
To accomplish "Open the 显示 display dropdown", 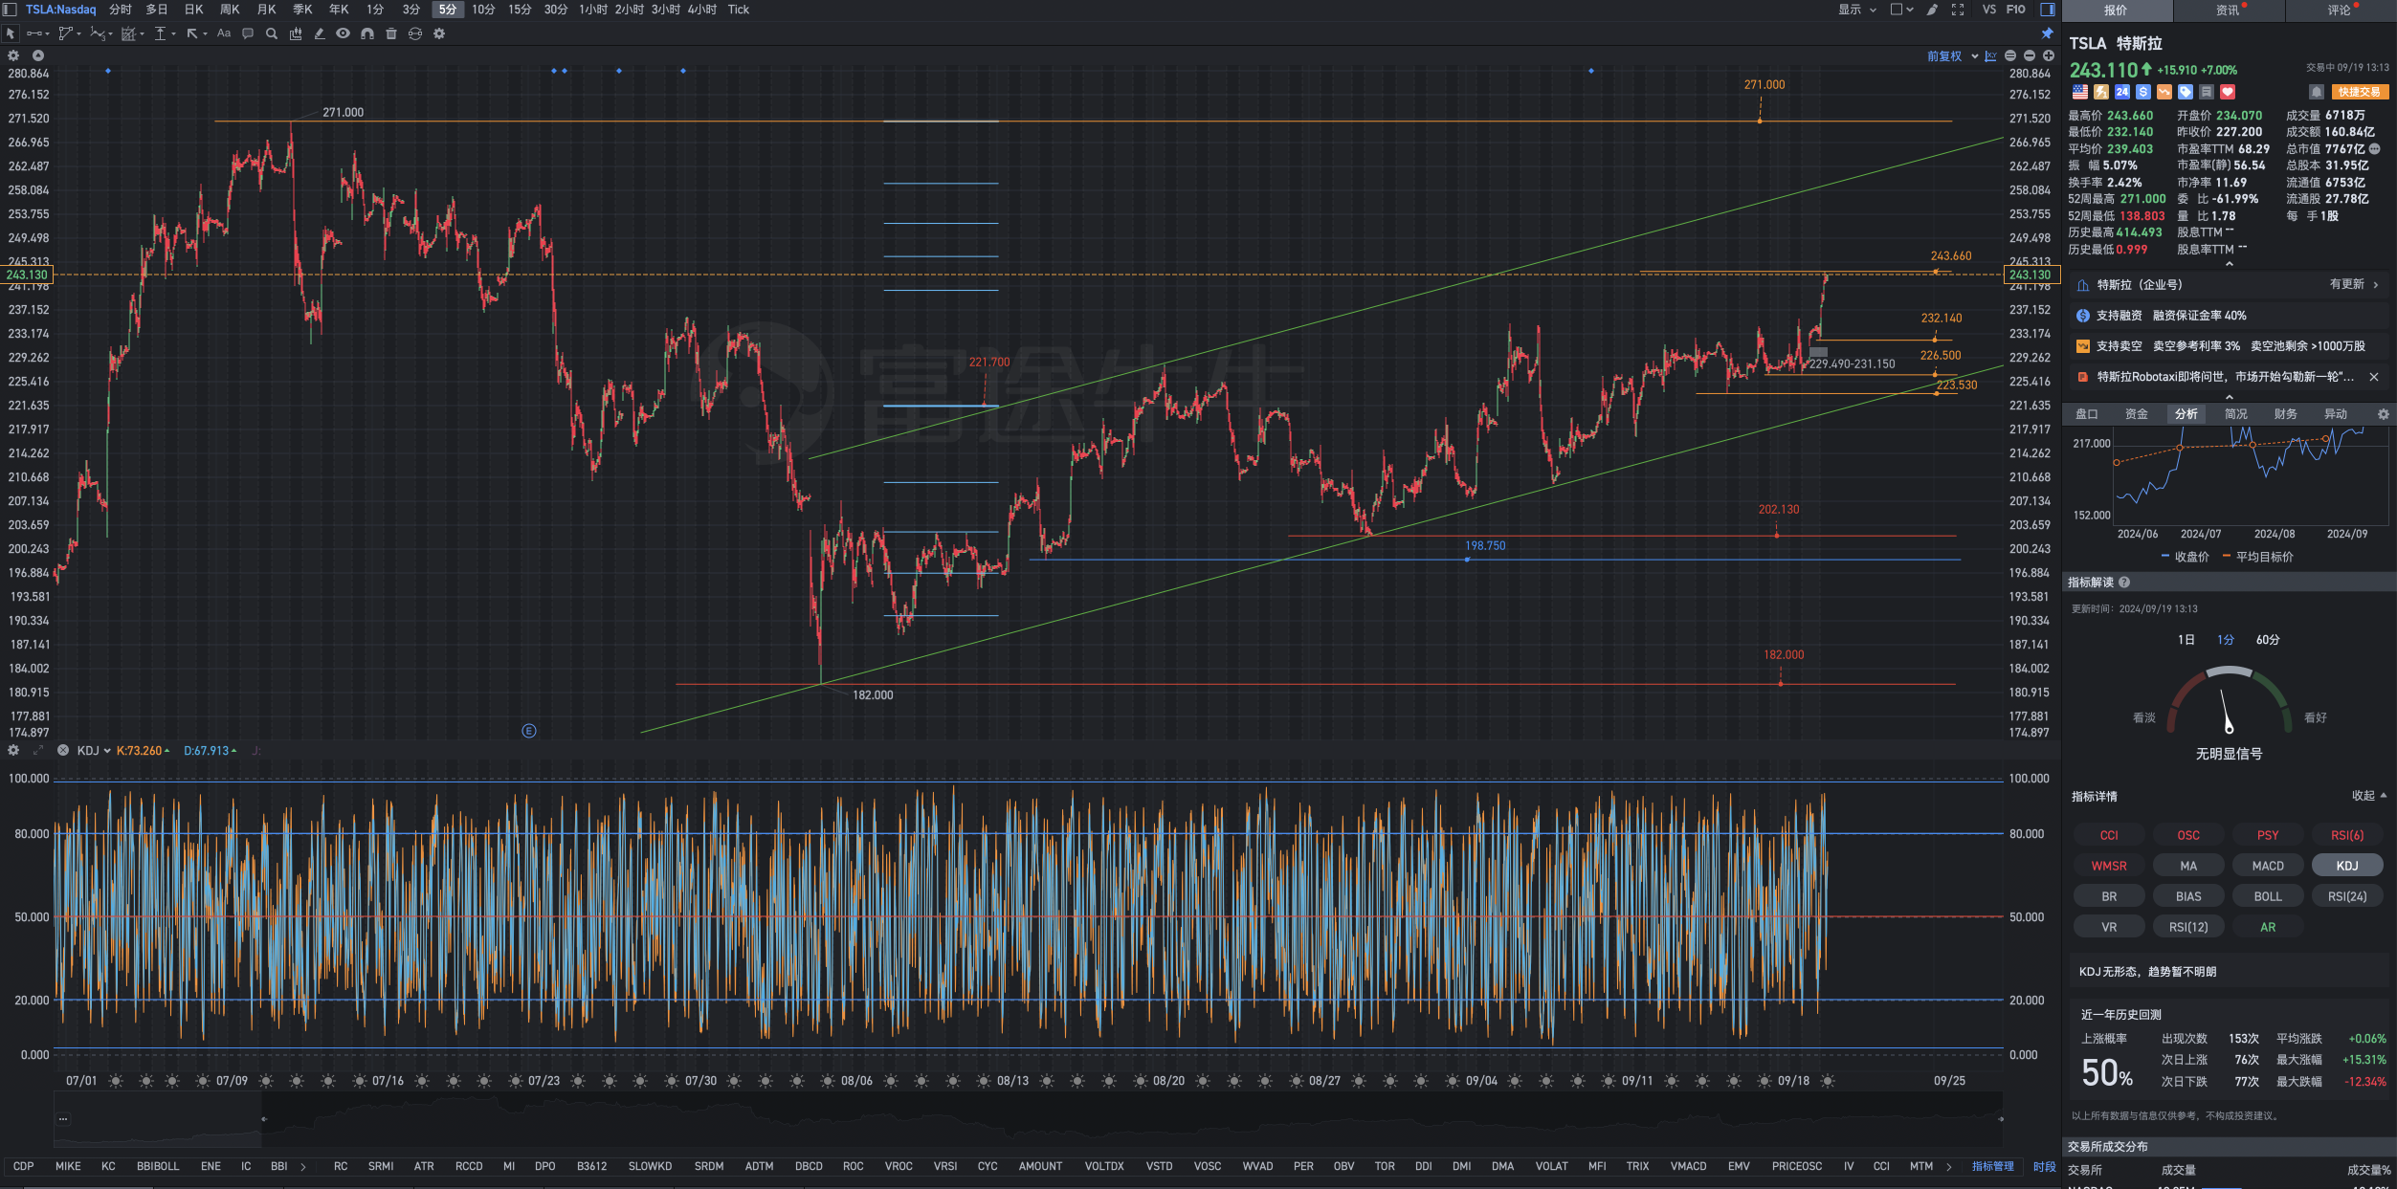I will pos(1857,10).
